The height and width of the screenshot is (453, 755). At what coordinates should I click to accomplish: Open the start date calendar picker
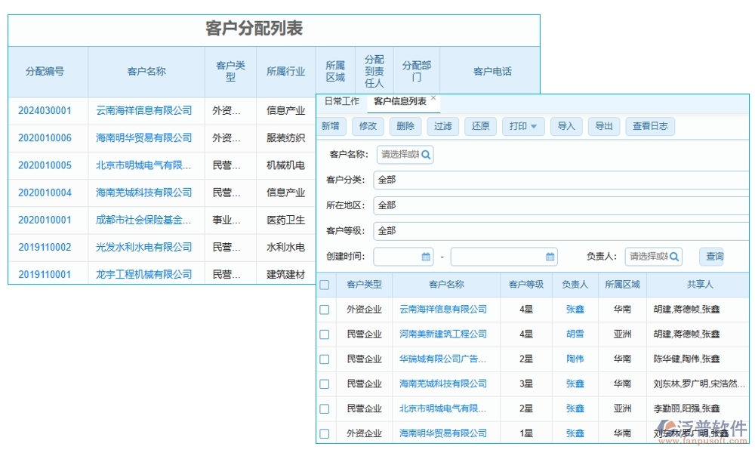point(424,256)
